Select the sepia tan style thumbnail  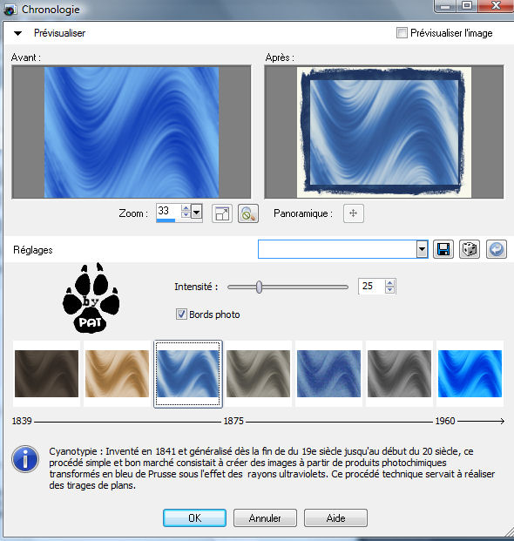(117, 374)
